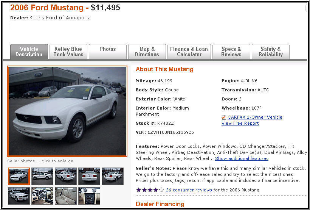Click the Features label
This screenshot has height=210, width=310.
click(147, 146)
